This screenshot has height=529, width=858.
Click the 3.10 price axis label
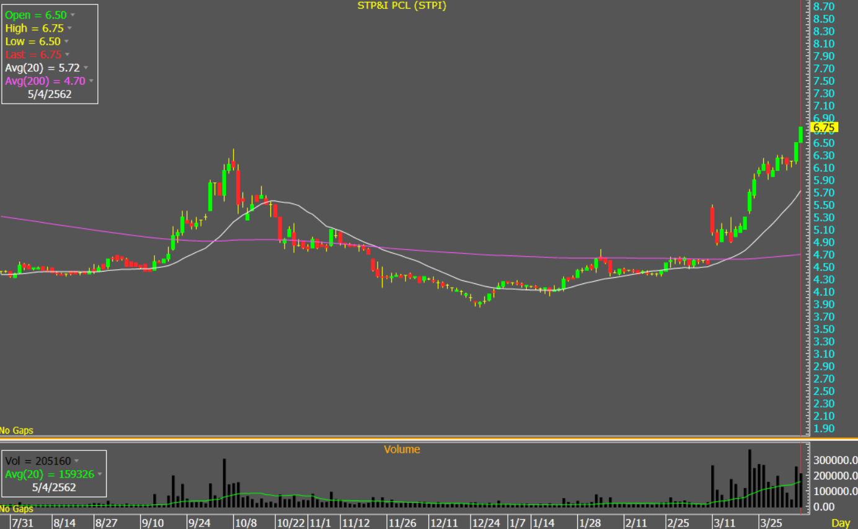pyautogui.click(x=824, y=353)
